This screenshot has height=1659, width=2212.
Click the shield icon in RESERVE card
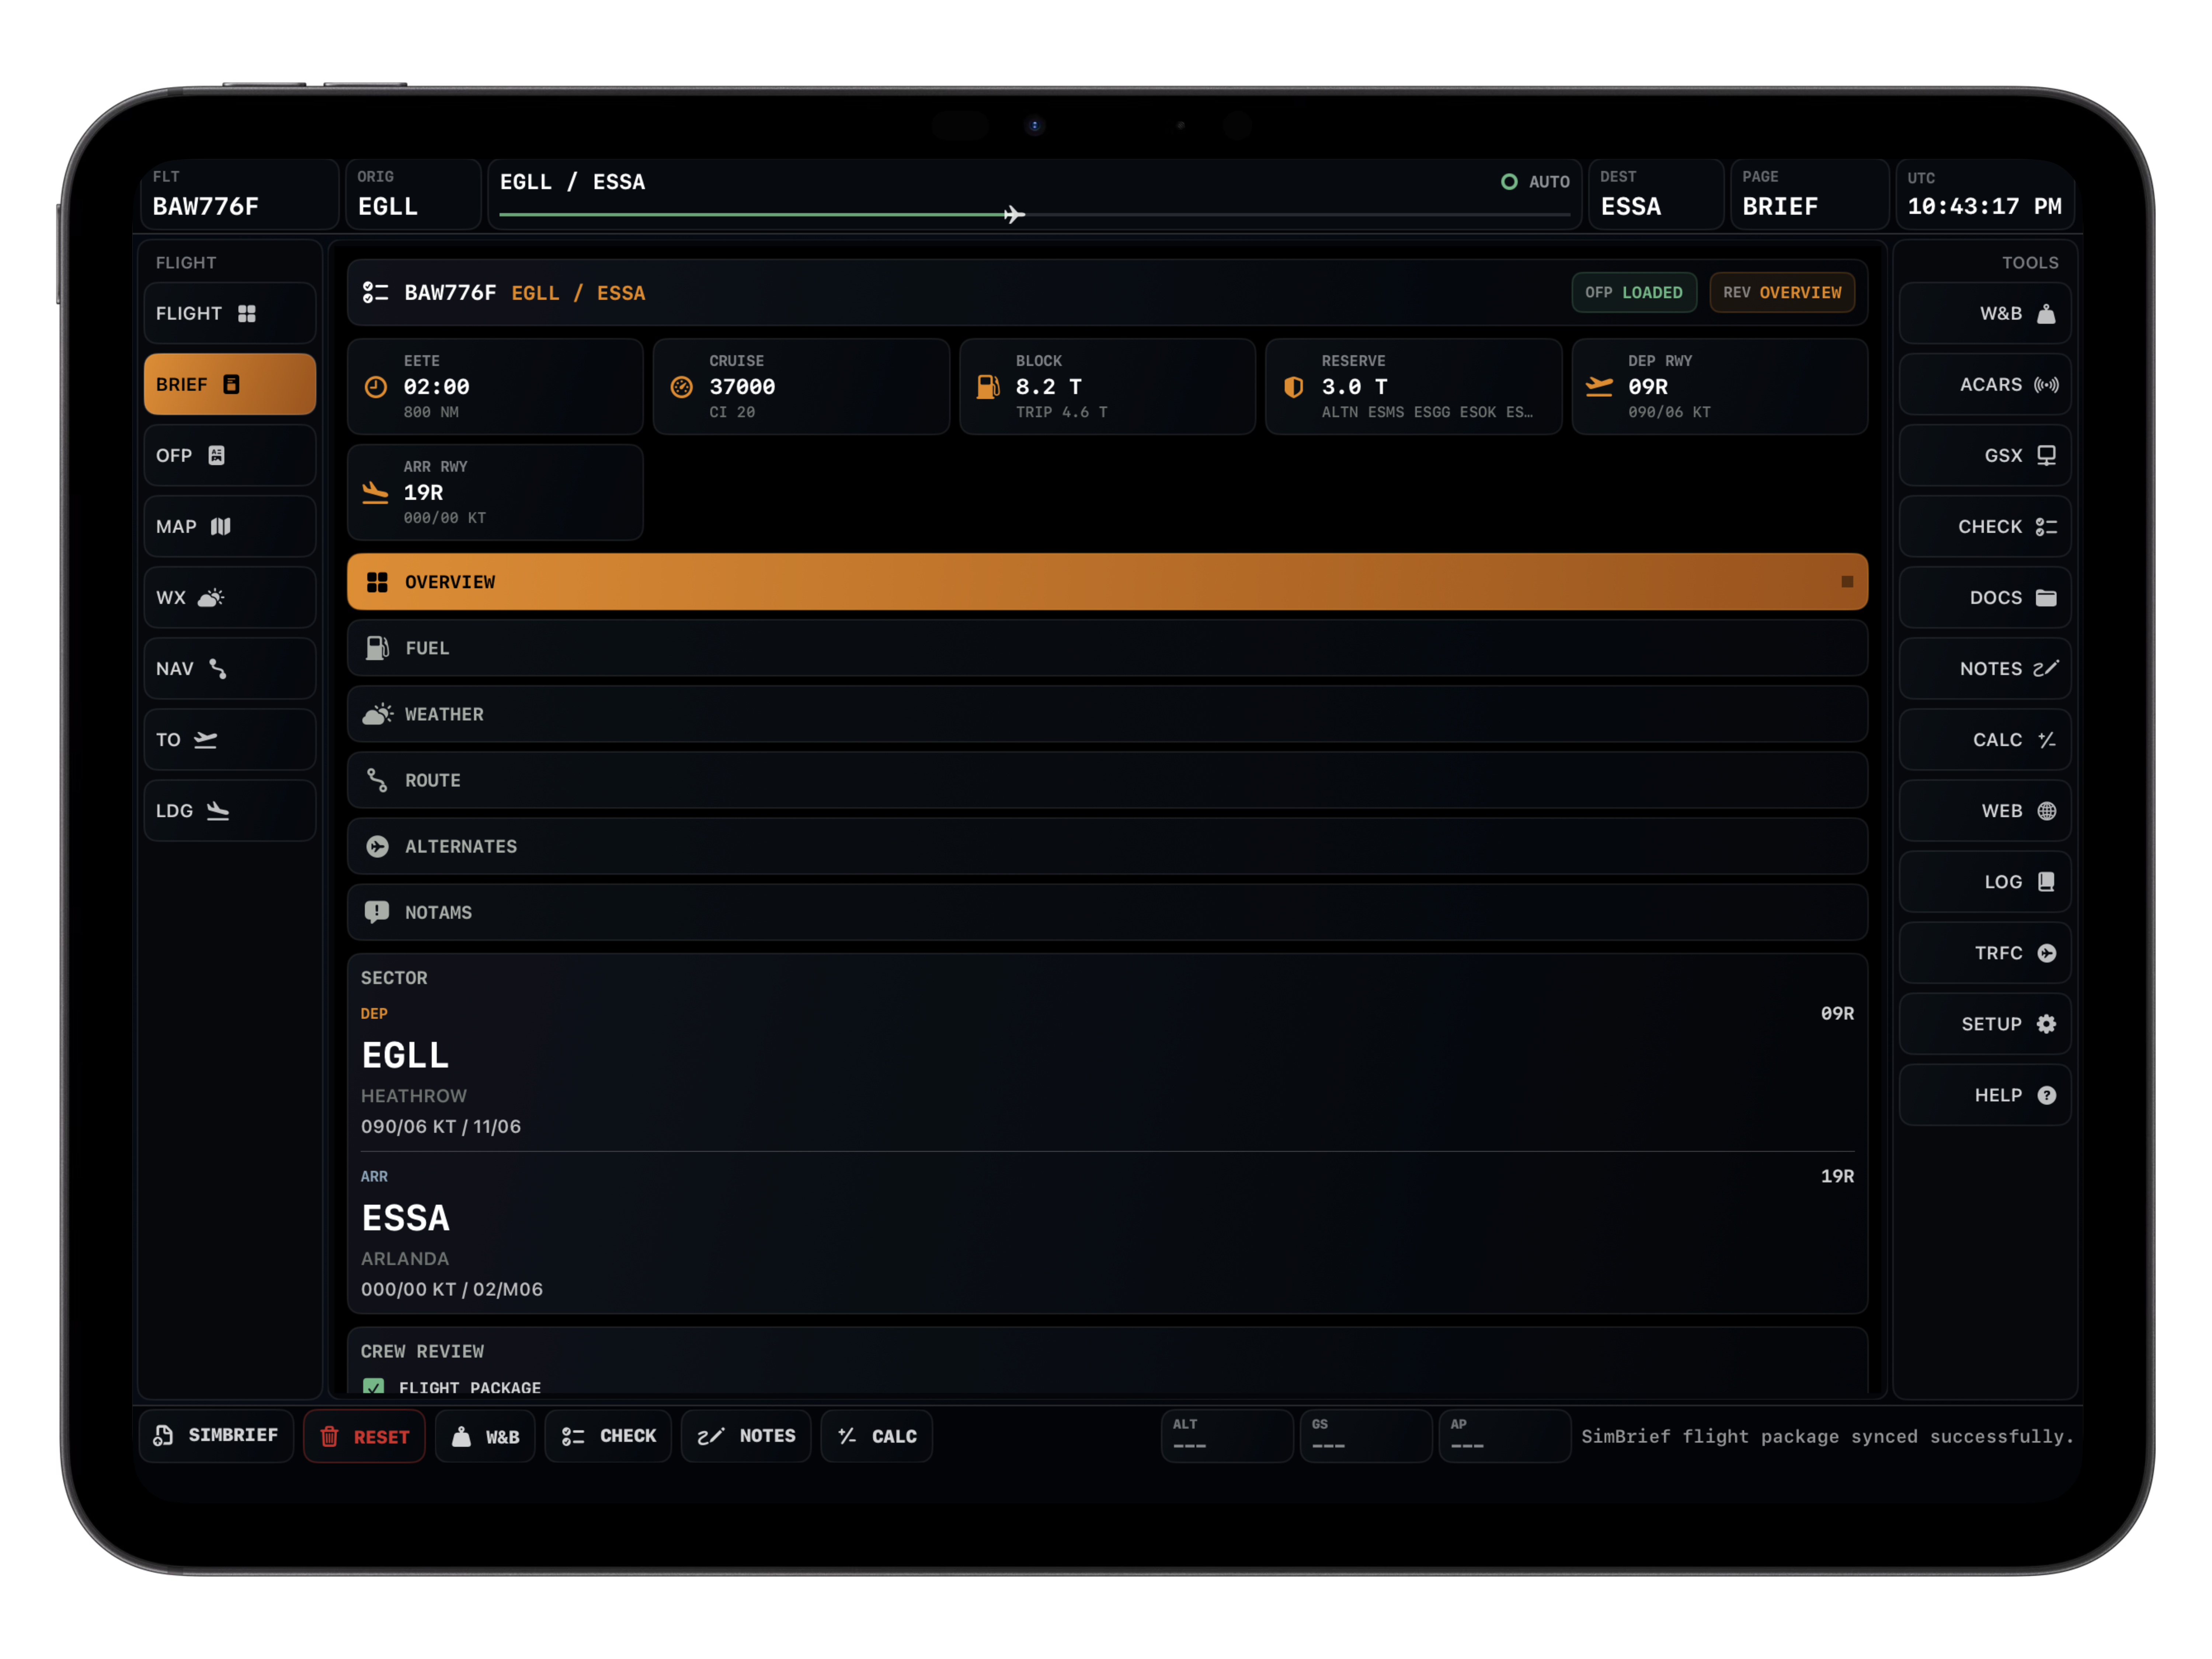click(x=1294, y=387)
